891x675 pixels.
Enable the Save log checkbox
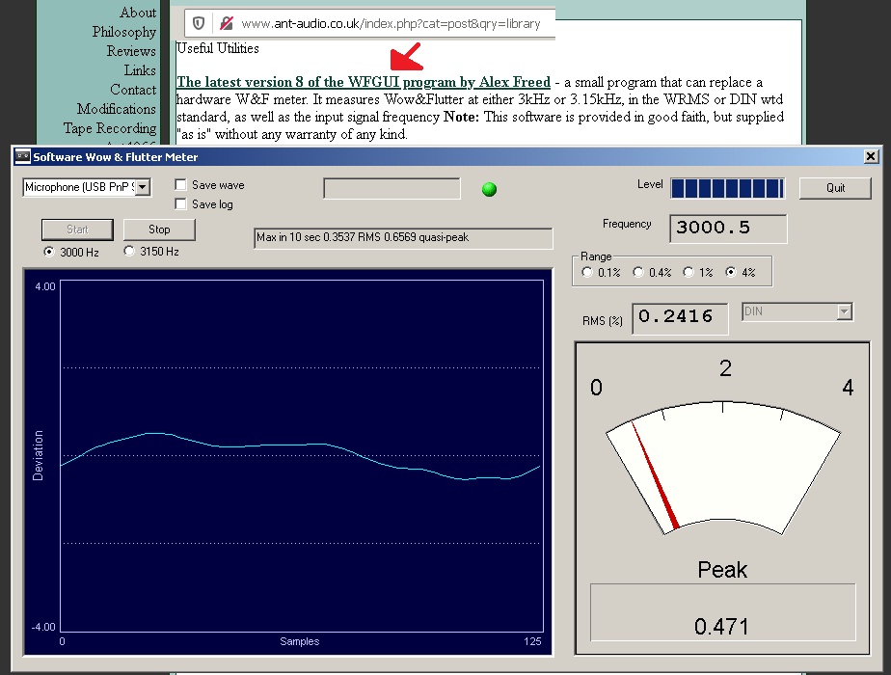pyautogui.click(x=180, y=204)
